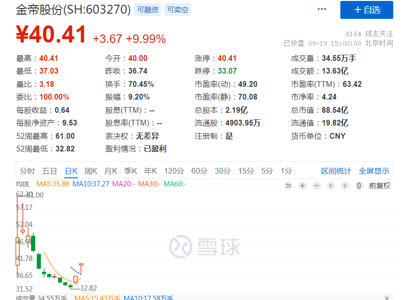Switch to the 15分 interval tab
Screen dimensions: 406x300
pyautogui.click(x=246, y=171)
